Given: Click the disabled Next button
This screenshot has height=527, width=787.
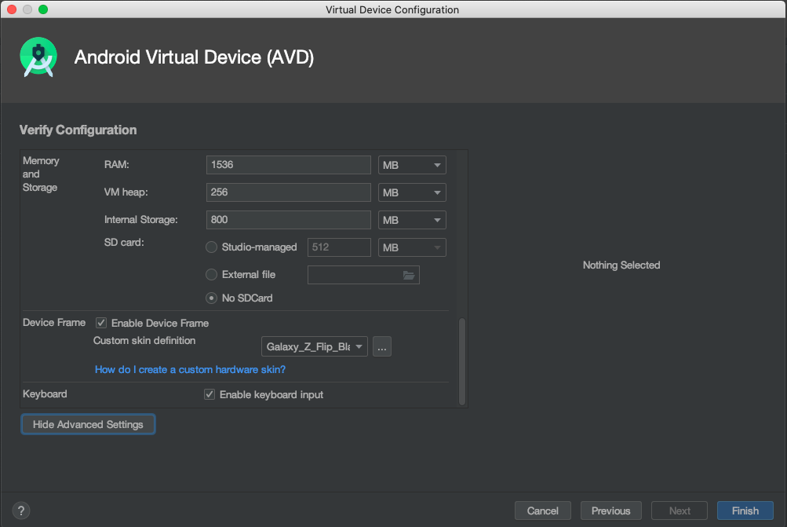Looking at the screenshot, I should pos(680,511).
